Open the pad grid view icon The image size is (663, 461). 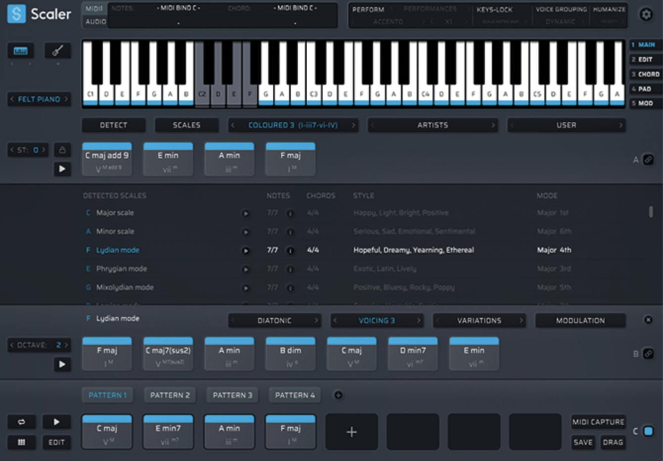[x=21, y=442]
